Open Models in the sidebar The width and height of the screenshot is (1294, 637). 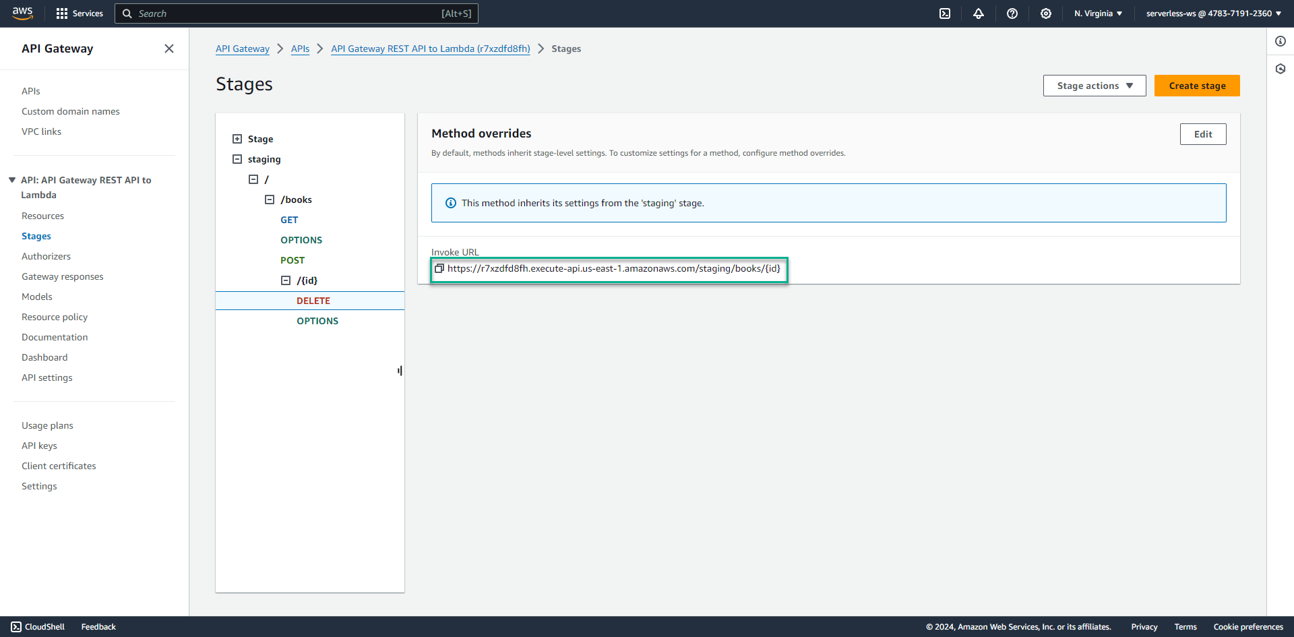pyautogui.click(x=37, y=297)
